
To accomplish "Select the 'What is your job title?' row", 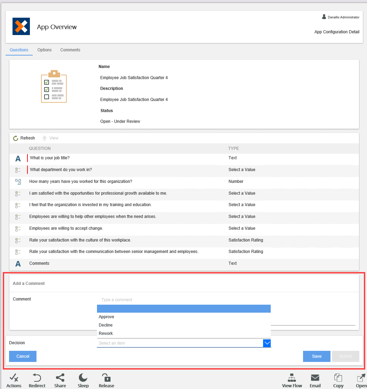I will coord(49,158).
